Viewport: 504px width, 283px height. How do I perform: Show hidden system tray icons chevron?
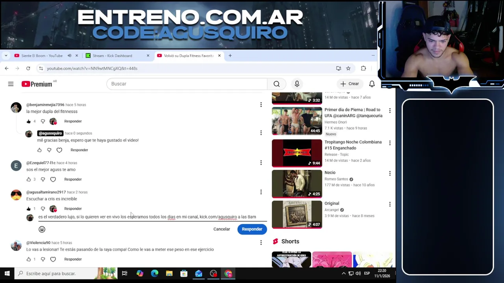(344, 274)
